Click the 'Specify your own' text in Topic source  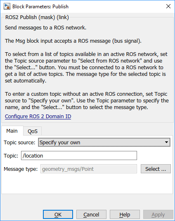[60, 142]
